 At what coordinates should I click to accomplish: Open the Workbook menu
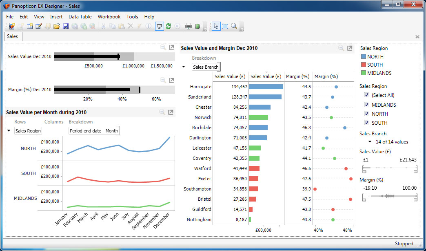[109, 17]
